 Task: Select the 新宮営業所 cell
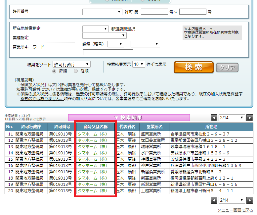tap(154, 178)
